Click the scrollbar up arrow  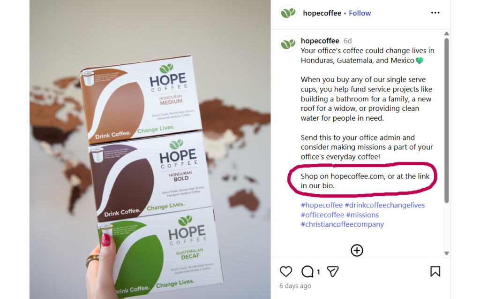(447, 34)
